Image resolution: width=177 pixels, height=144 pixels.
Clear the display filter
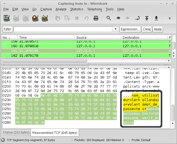(147, 29)
